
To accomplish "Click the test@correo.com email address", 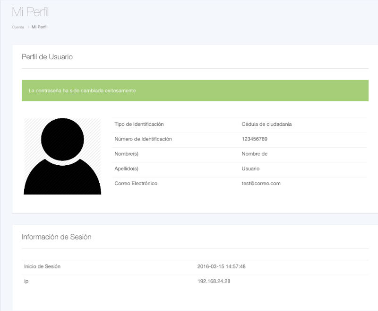I will tap(261, 183).
